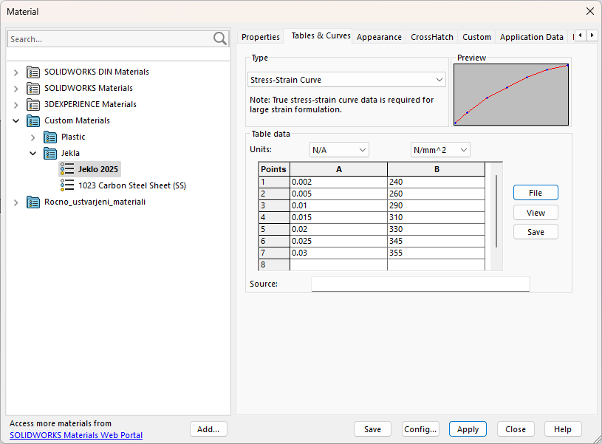
Task: Click cell A with value 0.03
Action: (x=338, y=253)
